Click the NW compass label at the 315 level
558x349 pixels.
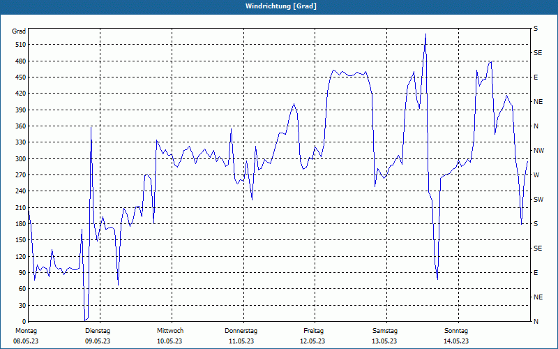[539, 151]
